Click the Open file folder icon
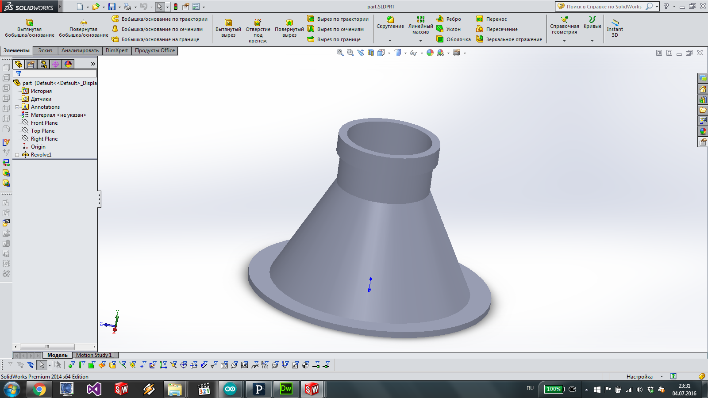 (96, 7)
